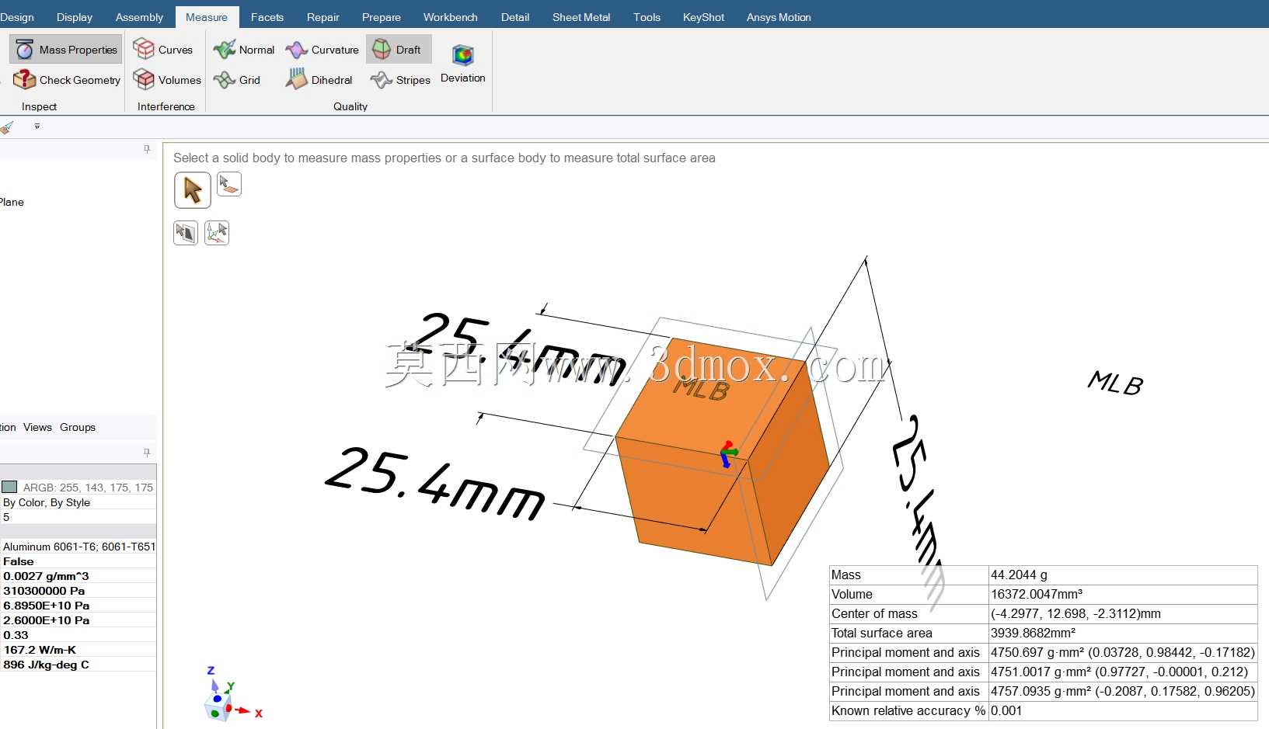Open the Deviation analysis tool
1269x729 pixels.
point(463,64)
